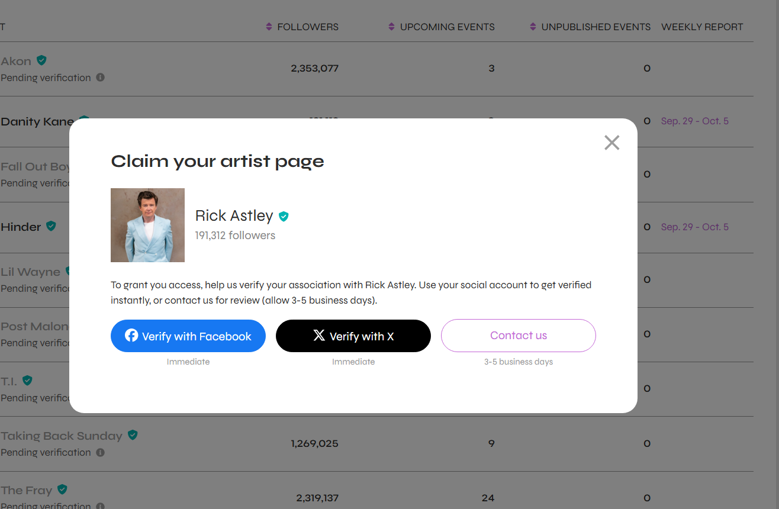Click the Contact us button
Image resolution: width=779 pixels, height=509 pixels.
(518, 335)
